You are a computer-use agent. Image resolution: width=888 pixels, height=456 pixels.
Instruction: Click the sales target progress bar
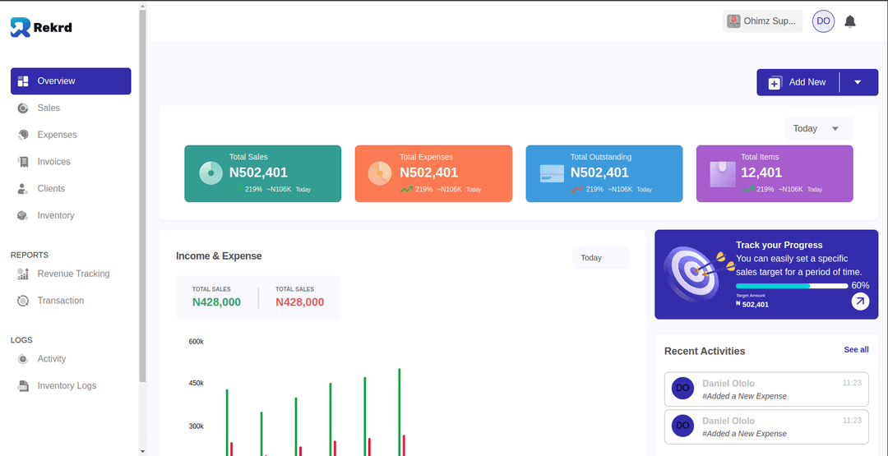[x=791, y=286]
